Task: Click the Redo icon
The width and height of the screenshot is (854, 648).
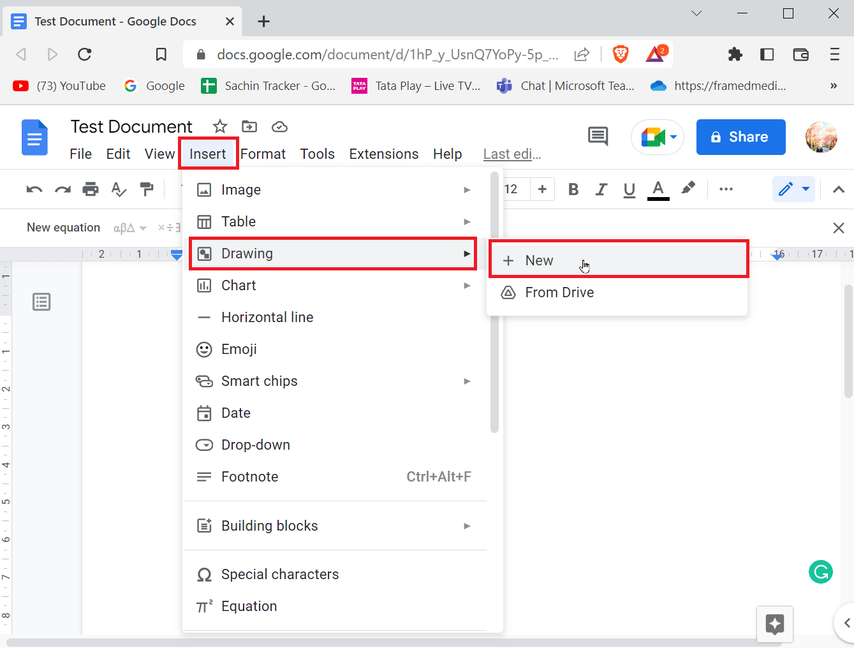Action: 62,189
